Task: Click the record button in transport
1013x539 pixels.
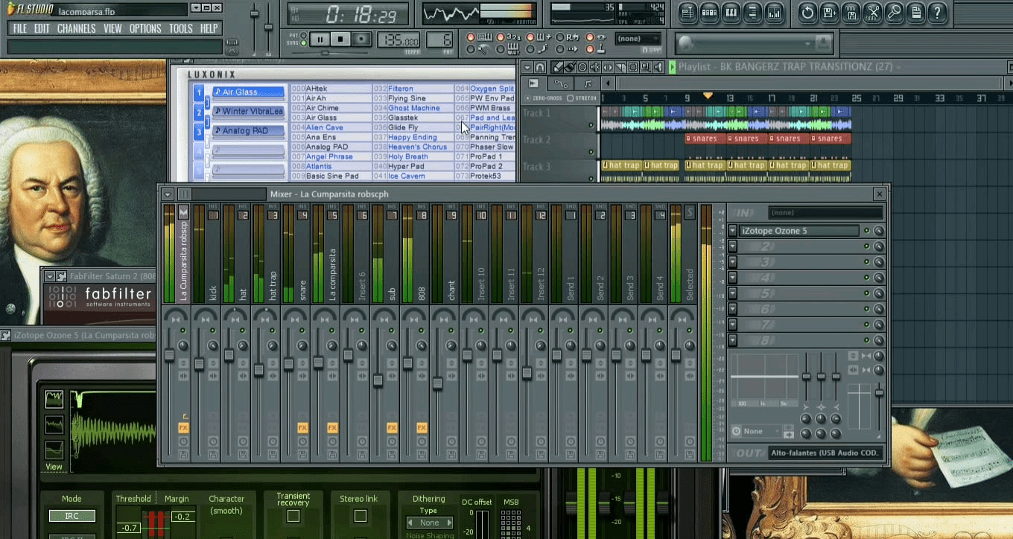Action: click(361, 39)
